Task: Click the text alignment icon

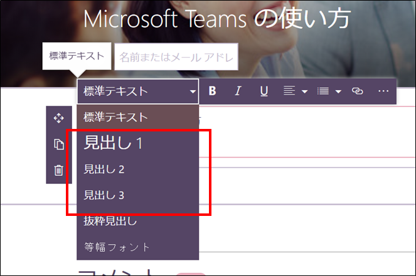Action: click(x=289, y=91)
